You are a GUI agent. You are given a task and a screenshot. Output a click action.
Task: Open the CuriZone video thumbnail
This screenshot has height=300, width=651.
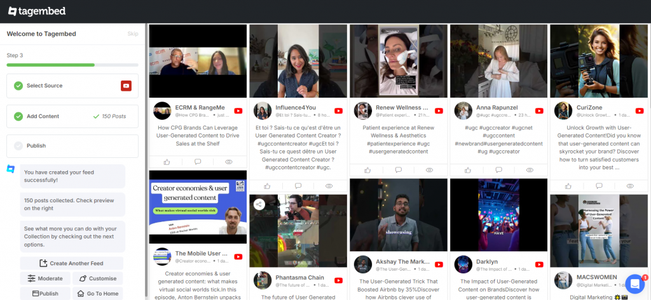point(599,61)
